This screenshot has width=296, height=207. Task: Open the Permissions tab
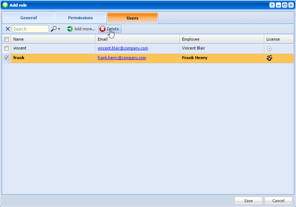coord(80,18)
